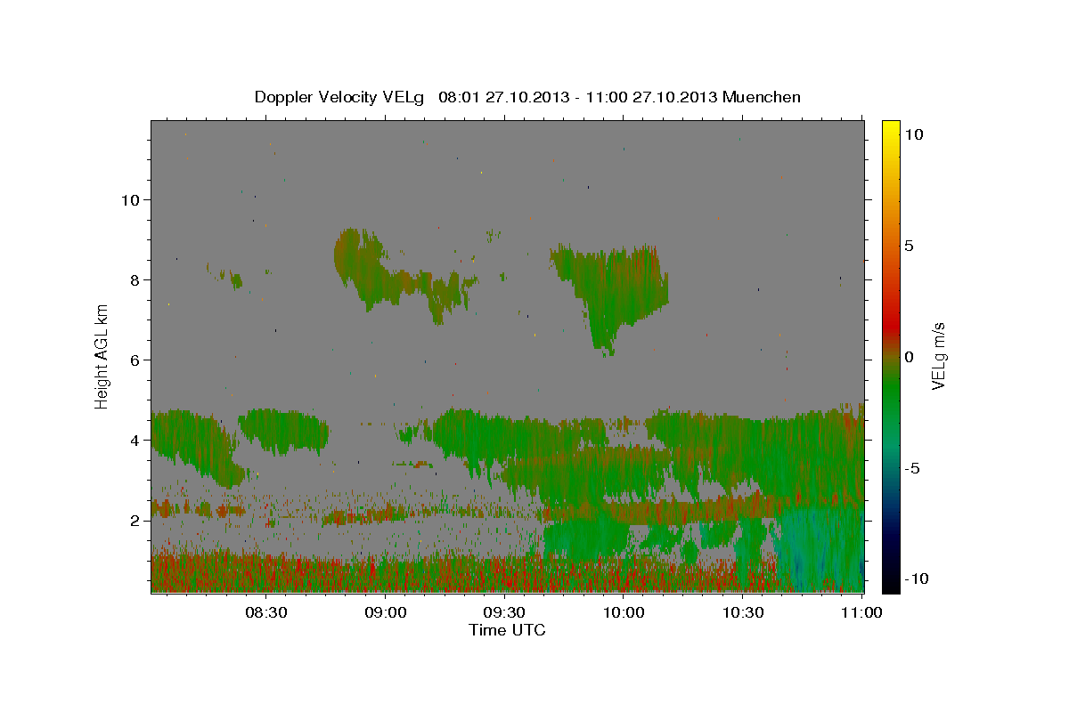Click the "Height AGL km" axis label

coord(102,356)
